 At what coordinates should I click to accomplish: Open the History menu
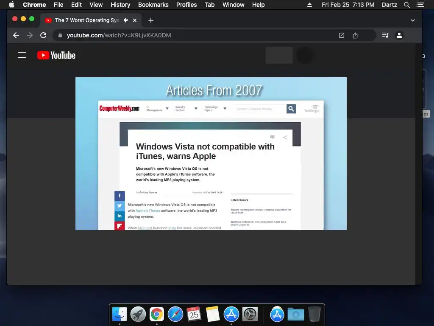pos(120,5)
